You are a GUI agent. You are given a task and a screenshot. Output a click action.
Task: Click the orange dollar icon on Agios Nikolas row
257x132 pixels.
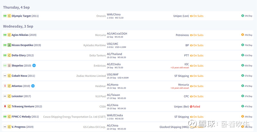point(243,35)
